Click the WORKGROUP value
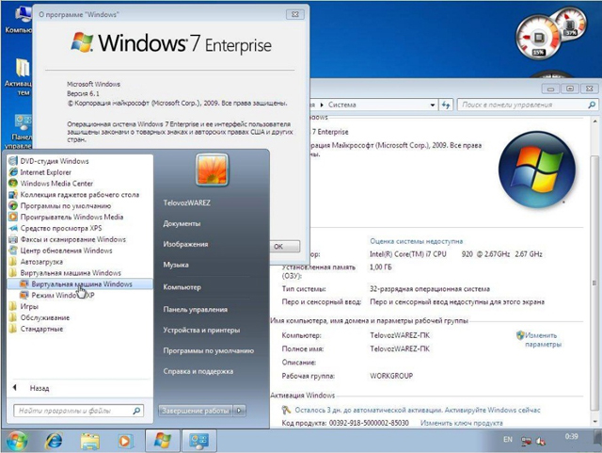 [x=391, y=376]
